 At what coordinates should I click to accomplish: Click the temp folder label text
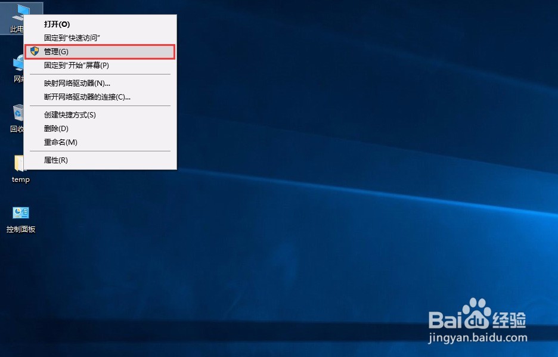tap(21, 179)
